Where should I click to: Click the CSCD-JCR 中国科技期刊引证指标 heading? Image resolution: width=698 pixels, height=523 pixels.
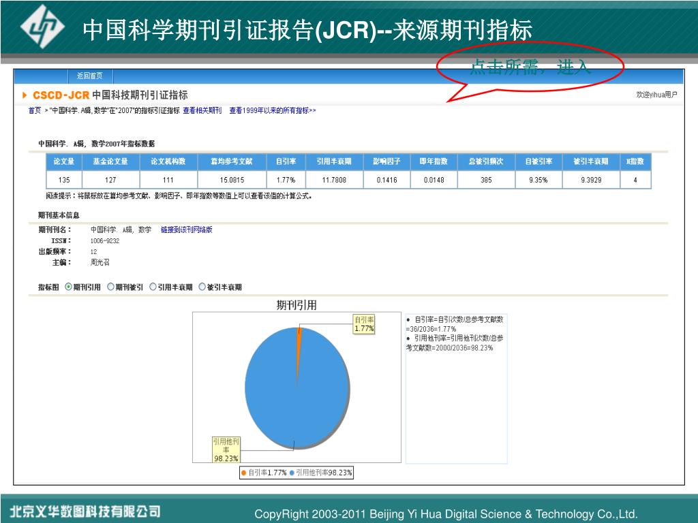click(110, 95)
